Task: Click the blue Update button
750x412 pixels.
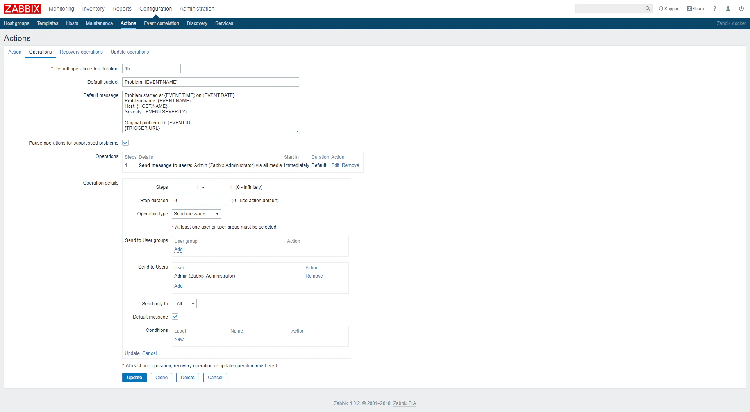Action: (134, 378)
